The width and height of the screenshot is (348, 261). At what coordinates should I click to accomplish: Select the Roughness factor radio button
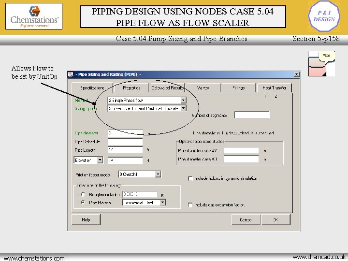point(83,194)
